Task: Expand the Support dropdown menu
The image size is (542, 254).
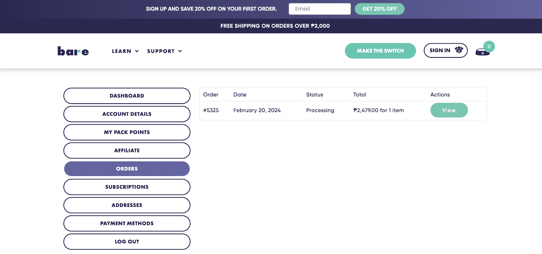Action: [164, 51]
